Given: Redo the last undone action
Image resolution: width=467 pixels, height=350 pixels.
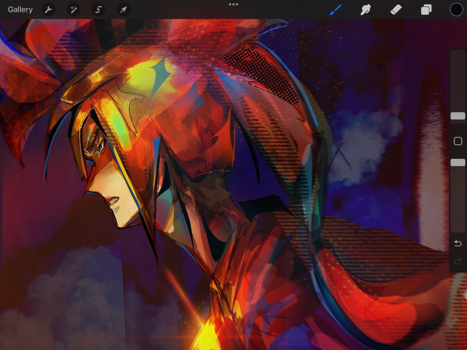Looking at the screenshot, I should [x=458, y=261].
